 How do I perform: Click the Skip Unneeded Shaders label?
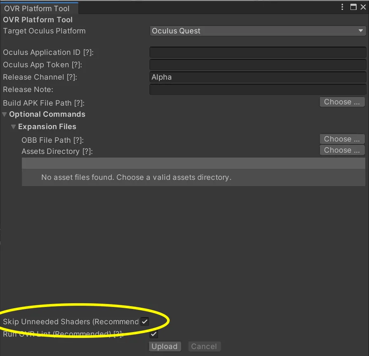click(71, 321)
